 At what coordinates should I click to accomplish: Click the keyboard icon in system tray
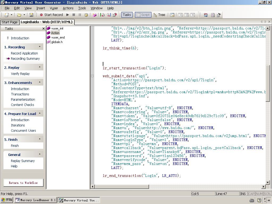coord(252,200)
